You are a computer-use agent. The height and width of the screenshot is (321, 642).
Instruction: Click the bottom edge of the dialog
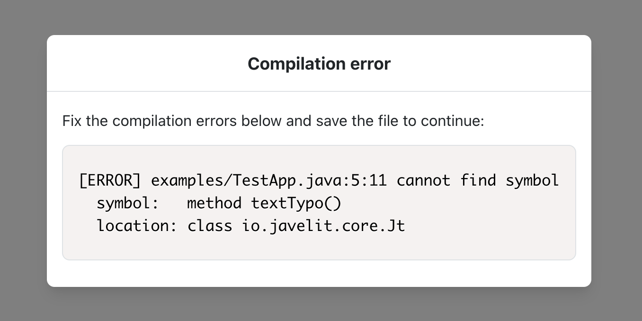coord(319,286)
